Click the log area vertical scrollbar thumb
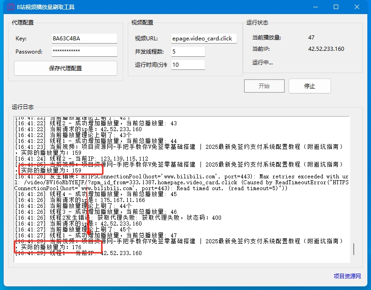Image resolution: width=371 pixels, height=290 pixels. [354, 249]
